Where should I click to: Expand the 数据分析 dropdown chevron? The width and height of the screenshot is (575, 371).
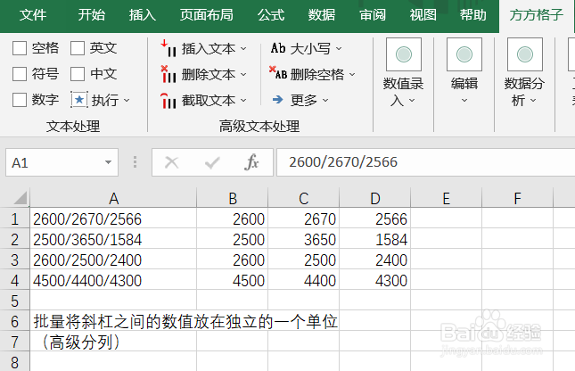(533, 100)
